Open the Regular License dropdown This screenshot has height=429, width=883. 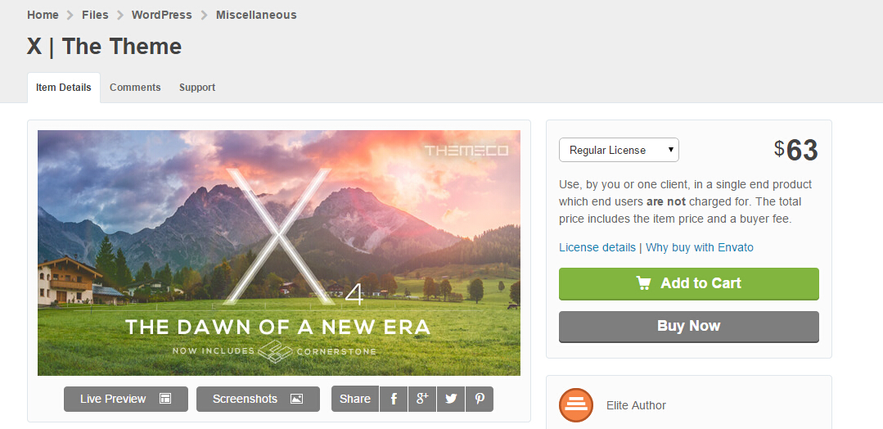click(619, 150)
